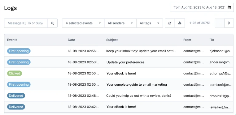The height and width of the screenshot is (115, 236).
Task: Click date 18-08-2023 02:56 cell
Action: pyautogui.click(x=84, y=51)
